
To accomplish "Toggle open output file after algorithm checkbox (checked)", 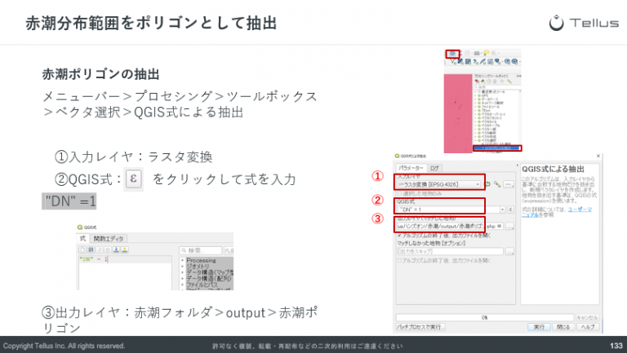I will click(400, 236).
